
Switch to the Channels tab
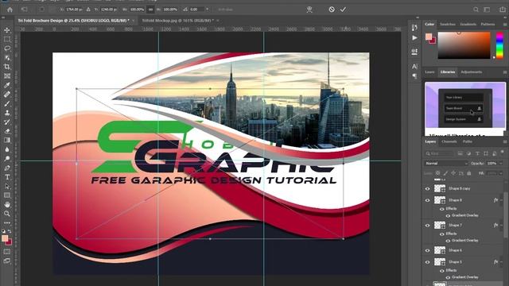449,141
